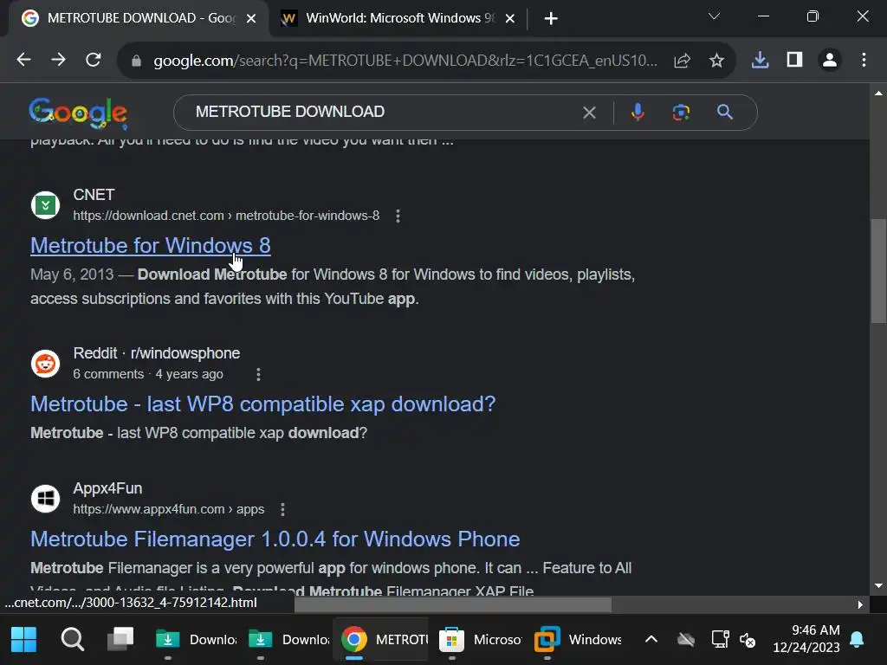
Task: Open the second Downloads taskbar item
Action: pos(288,640)
